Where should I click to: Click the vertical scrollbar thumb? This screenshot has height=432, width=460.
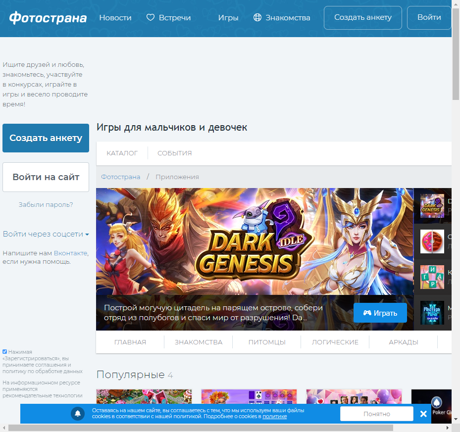[x=456, y=54]
